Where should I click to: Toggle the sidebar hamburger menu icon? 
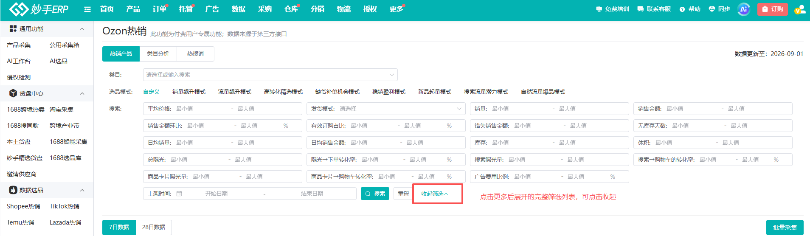[87, 9]
